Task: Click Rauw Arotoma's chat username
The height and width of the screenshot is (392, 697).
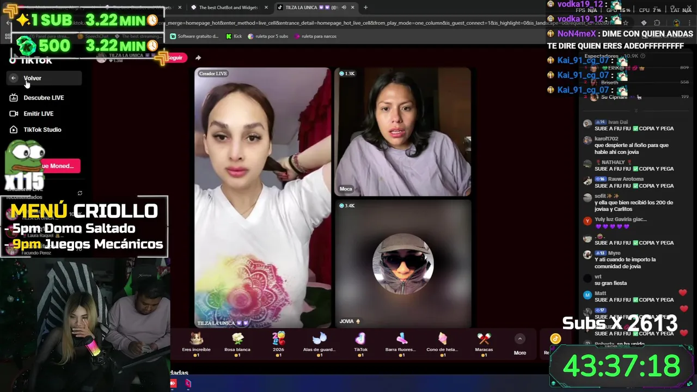Action: click(626, 179)
